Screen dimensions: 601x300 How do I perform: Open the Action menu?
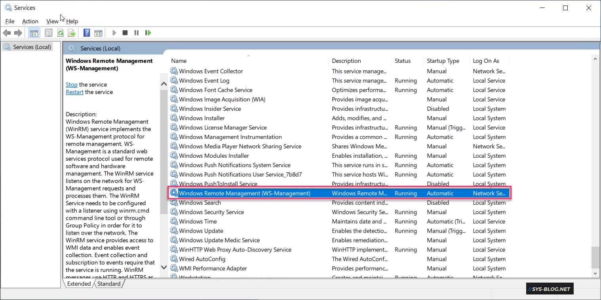pyautogui.click(x=30, y=21)
